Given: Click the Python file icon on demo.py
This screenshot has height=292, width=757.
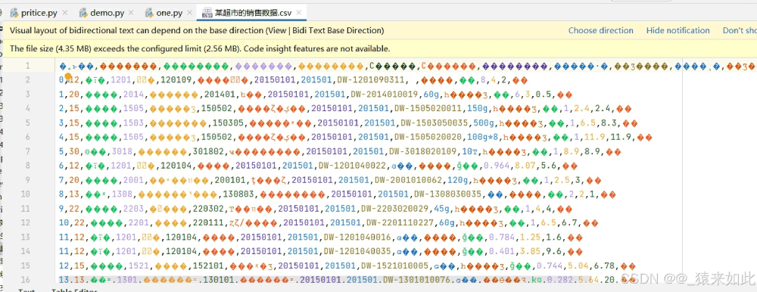Looking at the screenshot, I should (x=83, y=13).
